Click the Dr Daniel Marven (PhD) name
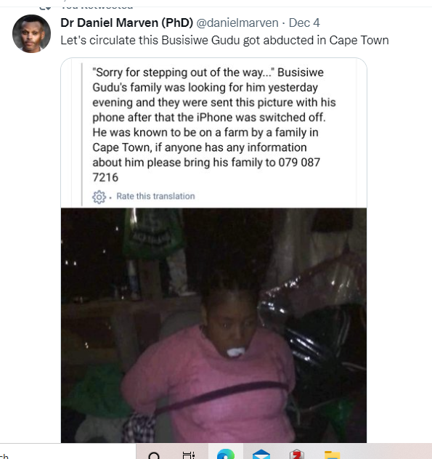432x459 pixels. pos(127,23)
